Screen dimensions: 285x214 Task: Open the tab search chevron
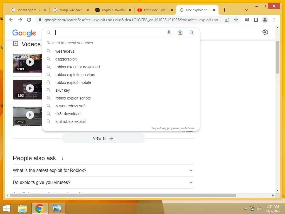click(246, 10)
